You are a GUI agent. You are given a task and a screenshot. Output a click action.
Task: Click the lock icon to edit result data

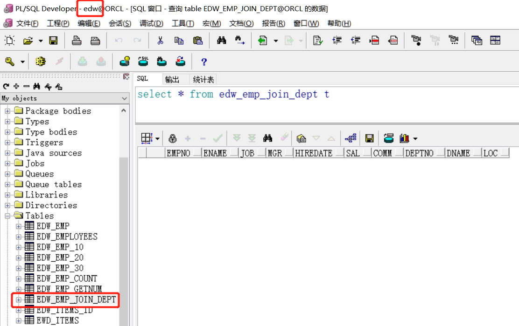(172, 138)
